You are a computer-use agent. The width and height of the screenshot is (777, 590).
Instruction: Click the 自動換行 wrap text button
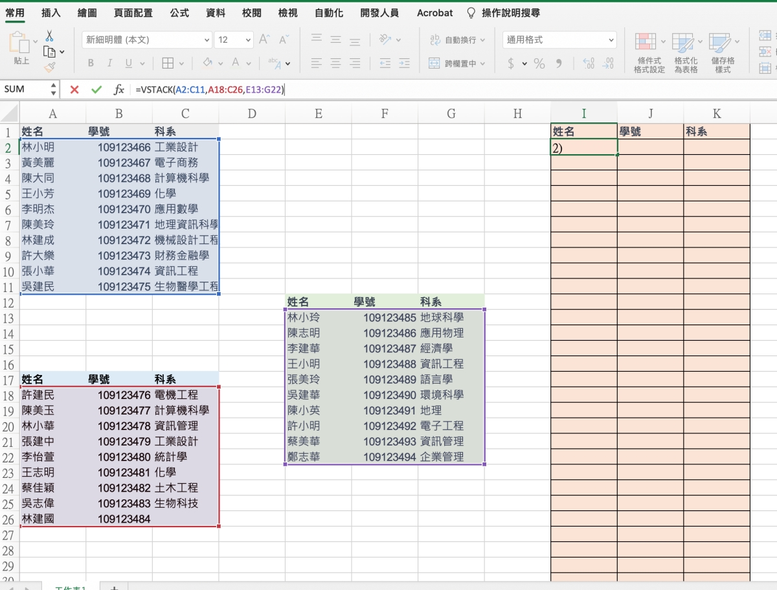pos(457,40)
